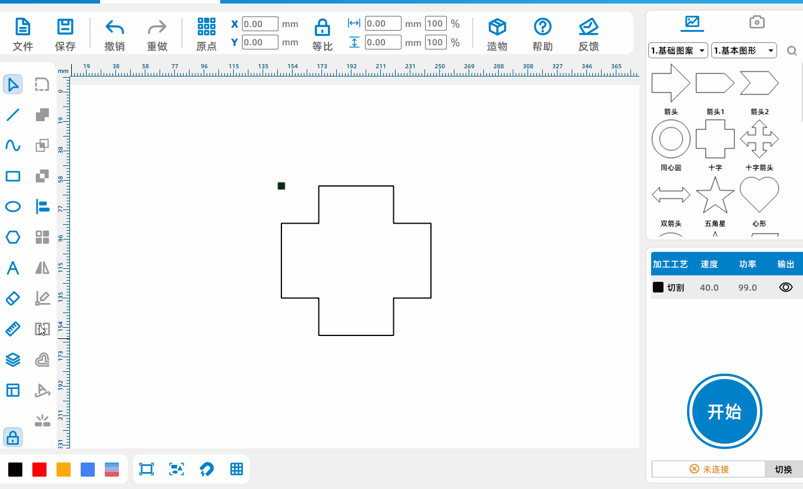This screenshot has width=803, height=489.
Task: Click the mirror flip triangles icon
Action: pos(42,268)
